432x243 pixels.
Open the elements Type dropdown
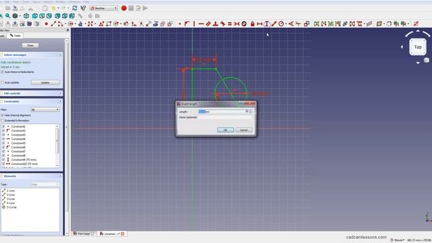coord(45,184)
